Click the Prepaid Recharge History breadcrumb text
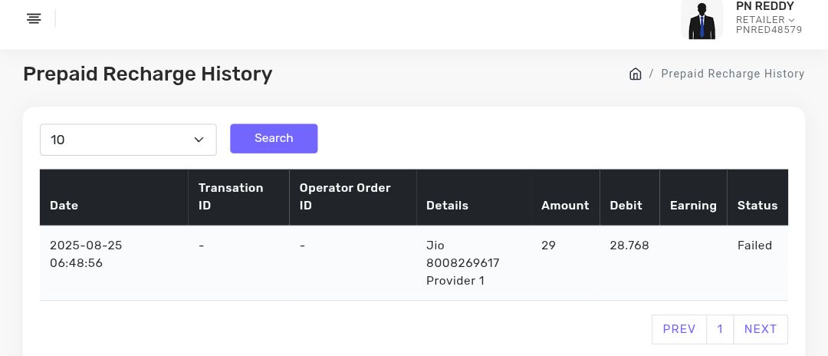The height and width of the screenshot is (356, 828). coord(732,74)
